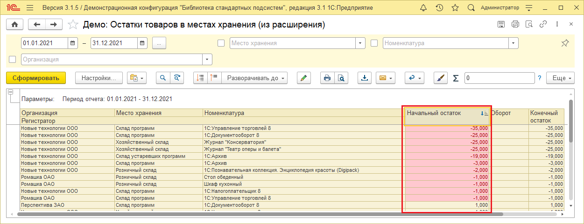
Task: Open period selection ellipsis button
Action: tap(159, 43)
